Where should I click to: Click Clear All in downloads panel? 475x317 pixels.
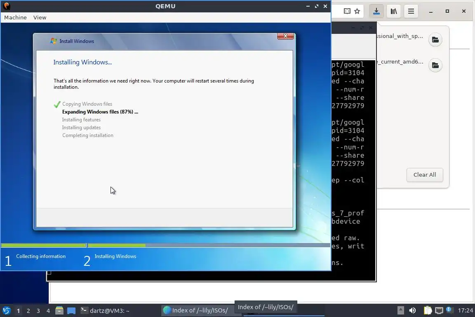424,175
